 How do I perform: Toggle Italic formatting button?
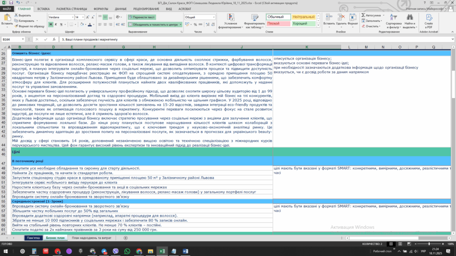pos(56,25)
